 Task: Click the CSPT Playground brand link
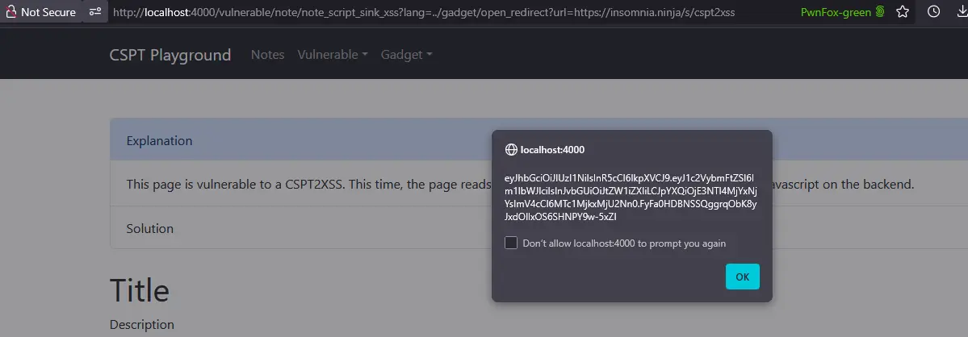point(170,55)
